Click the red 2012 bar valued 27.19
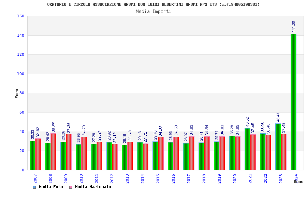This screenshot has height=204, width=307. click(x=115, y=157)
